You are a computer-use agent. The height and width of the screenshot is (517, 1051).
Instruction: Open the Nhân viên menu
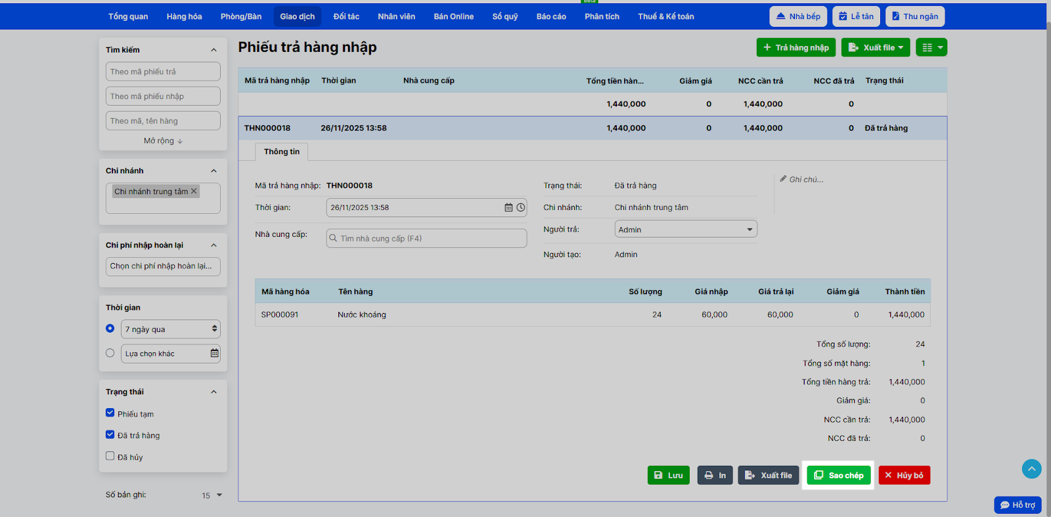[397, 16]
